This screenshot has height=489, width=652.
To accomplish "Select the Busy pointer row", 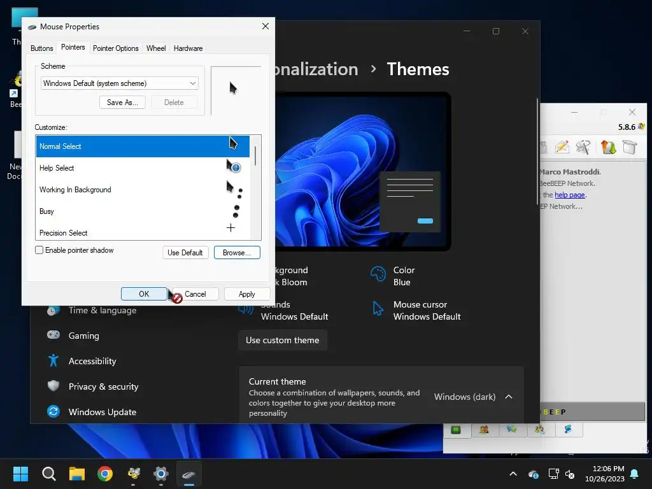I will [143, 211].
